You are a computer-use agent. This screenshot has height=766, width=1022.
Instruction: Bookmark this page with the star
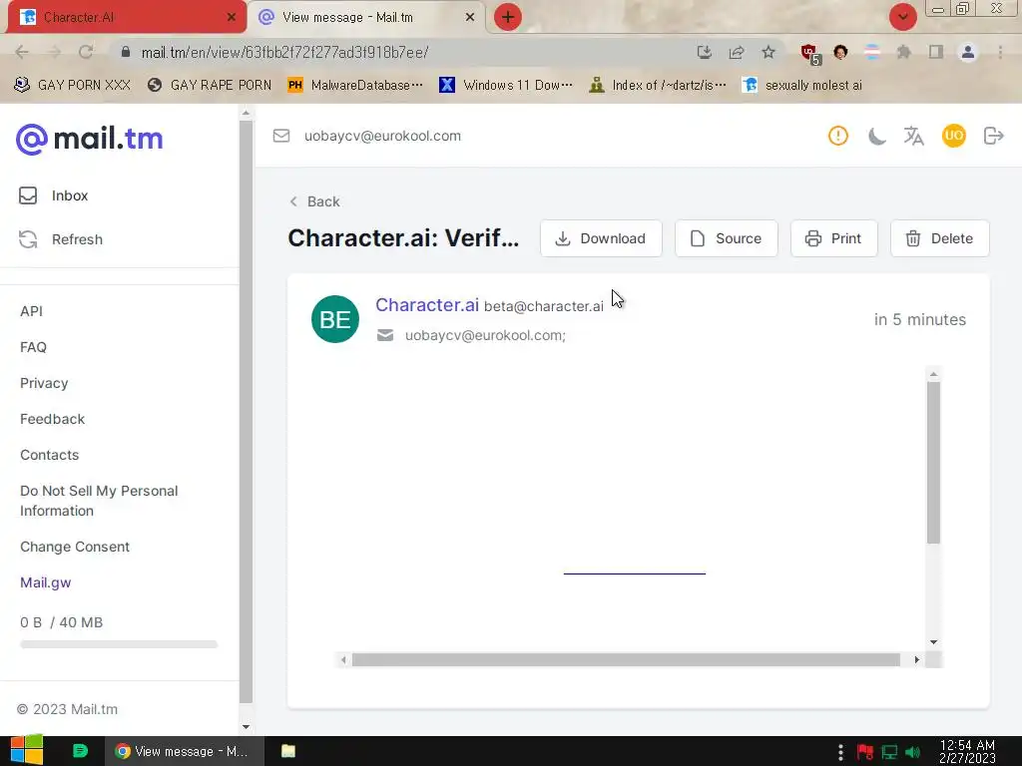pyautogui.click(x=768, y=52)
